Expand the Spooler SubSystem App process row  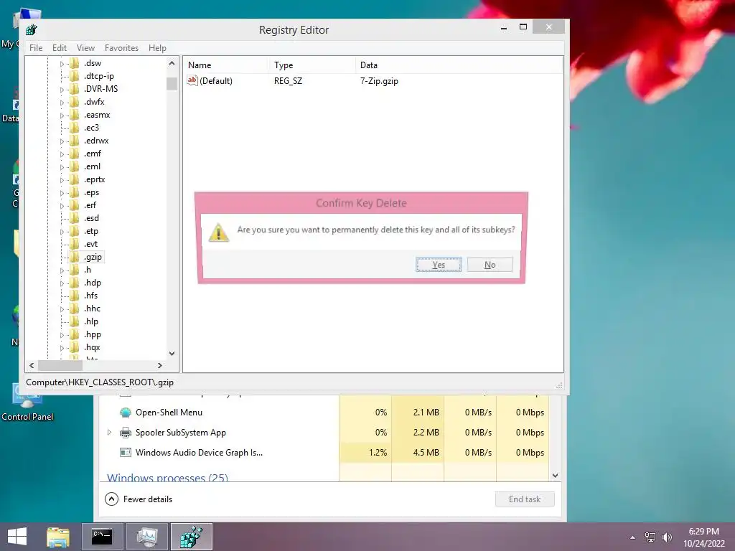pyautogui.click(x=109, y=433)
